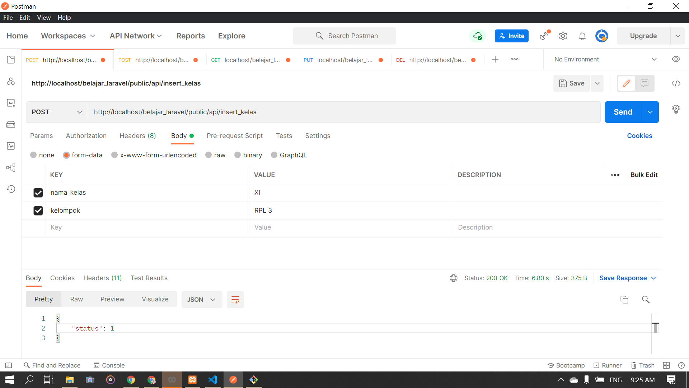Switch to the Authorization tab
The width and height of the screenshot is (689, 388).
(x=86, y=136)
